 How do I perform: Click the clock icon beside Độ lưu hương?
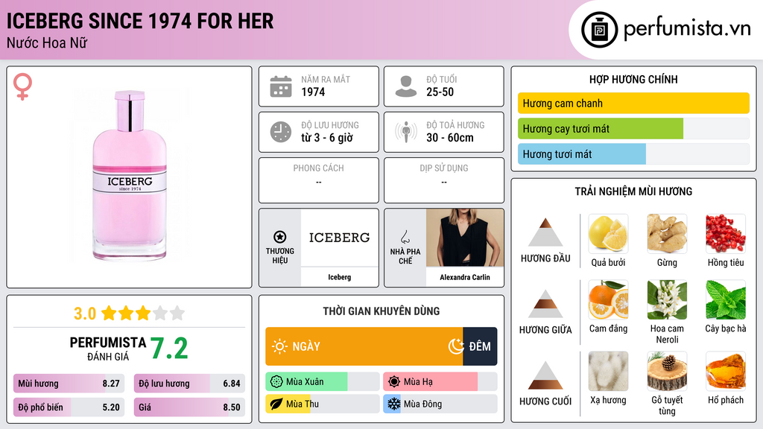pyautogui.click(x=281, y=132)
